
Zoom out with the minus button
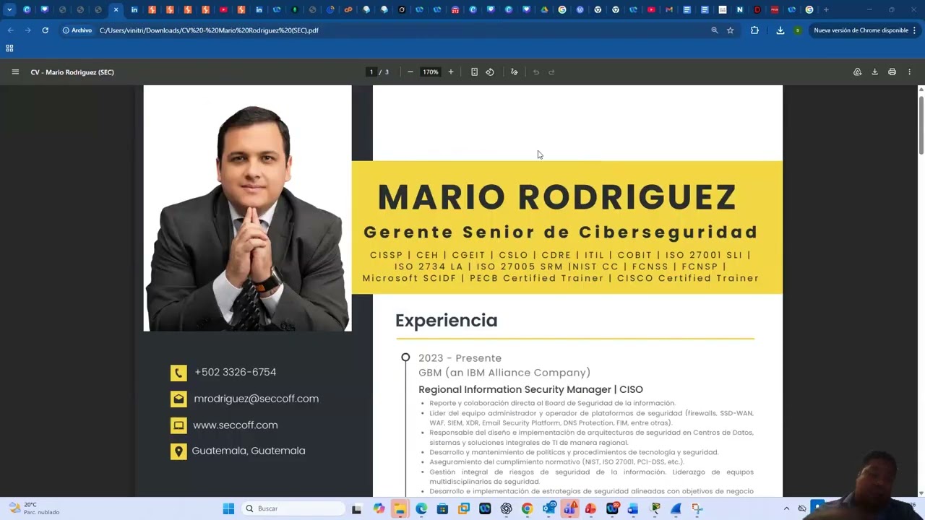point(410,72)
